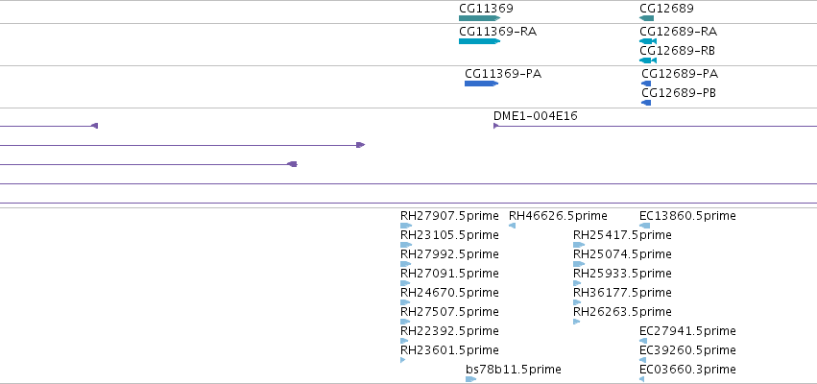Click the RH46626.5prime EST arrow
This screenshot has height=384, width=817.
click(x=513, y=226)
